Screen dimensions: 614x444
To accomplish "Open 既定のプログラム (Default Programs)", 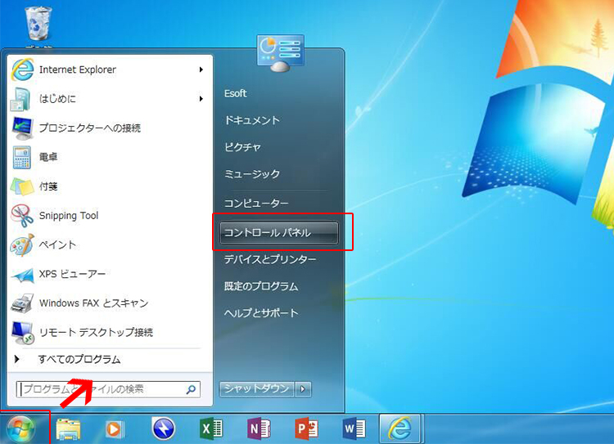I will [261, 286].
